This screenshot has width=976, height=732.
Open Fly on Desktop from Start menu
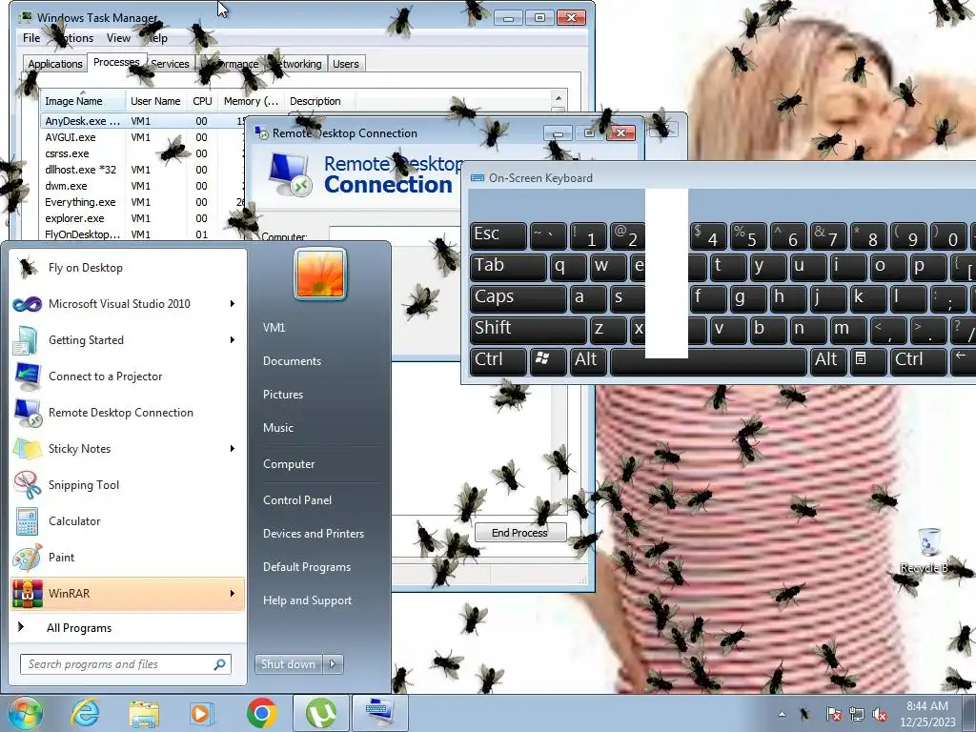[x=128, y=268]
